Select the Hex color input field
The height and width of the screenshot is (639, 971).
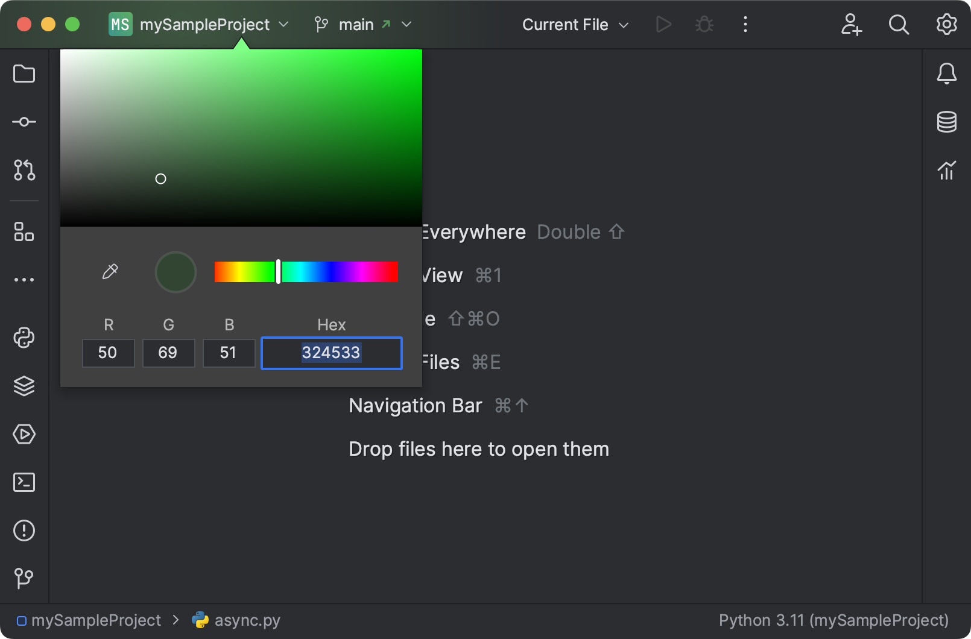point(331,353)
